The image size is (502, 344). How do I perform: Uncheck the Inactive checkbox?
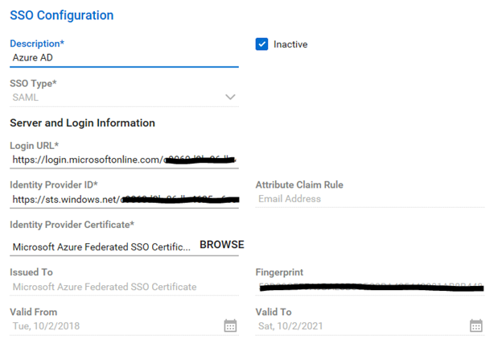click(x=261, y=44)
